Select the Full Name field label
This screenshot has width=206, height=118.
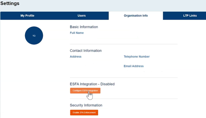point(77,33)
